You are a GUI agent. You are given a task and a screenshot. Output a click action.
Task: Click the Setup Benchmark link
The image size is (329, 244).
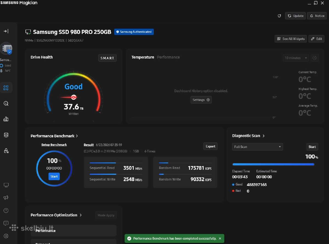[x=54, y=145]
